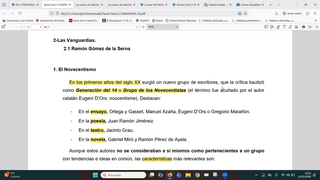Click the PDF page number field
The height and width of the screenshot is (180, 320).
click(37, 27)
